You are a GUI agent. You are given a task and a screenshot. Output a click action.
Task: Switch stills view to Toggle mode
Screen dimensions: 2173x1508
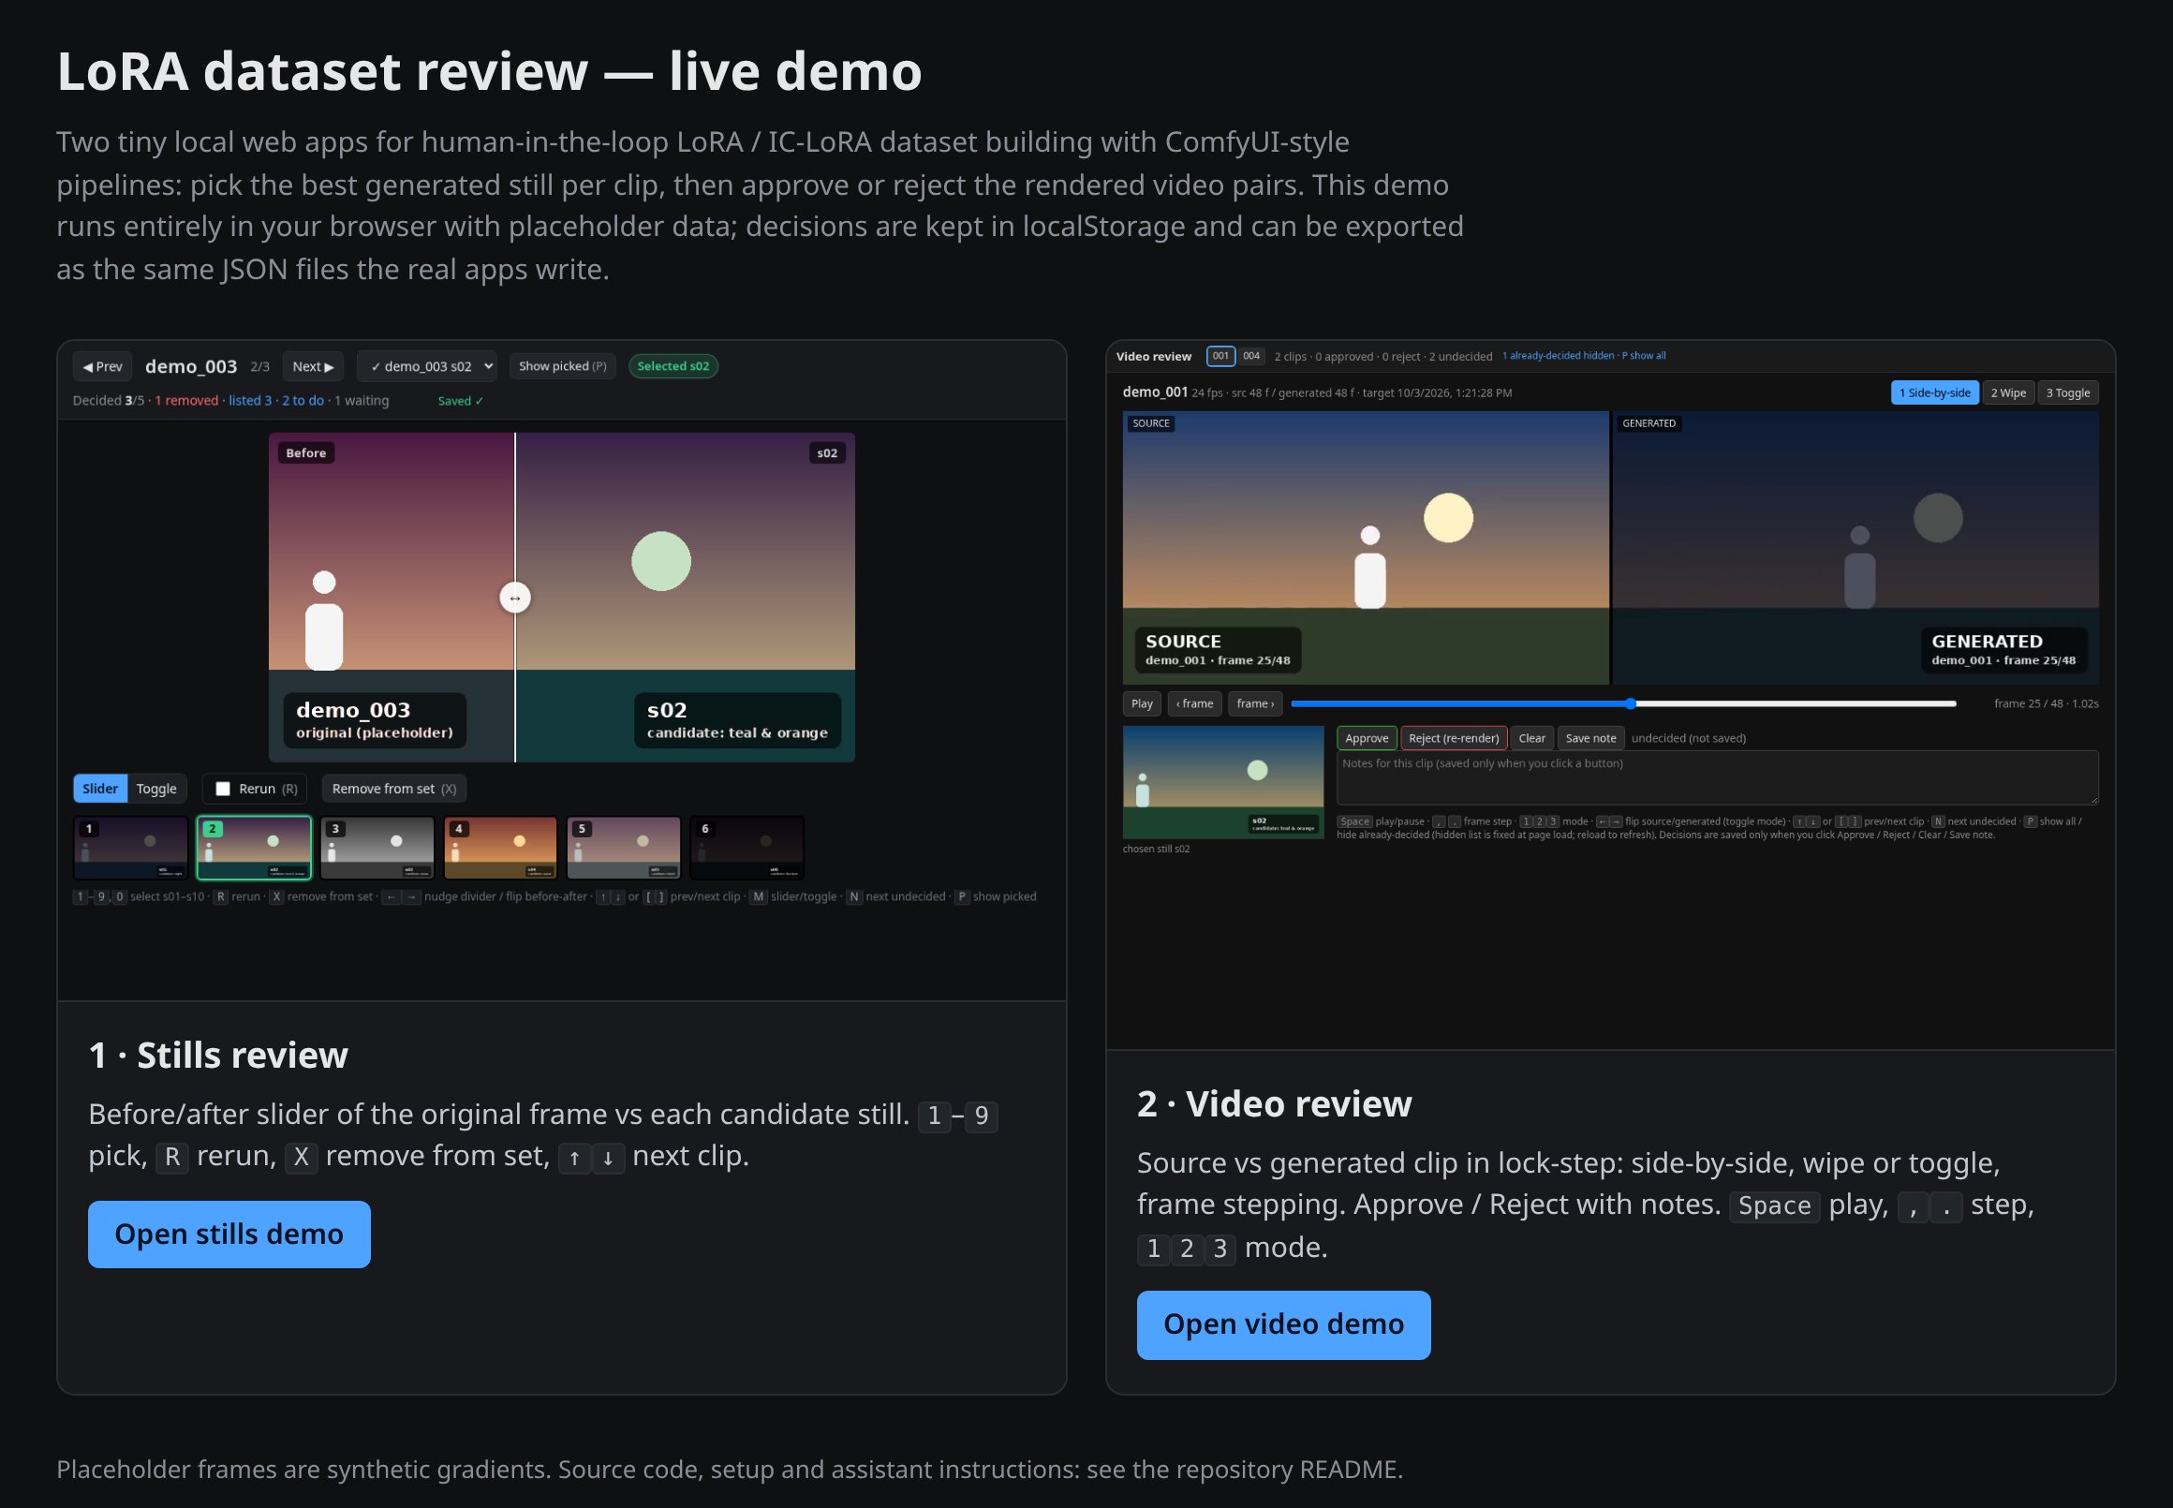[155, 789]
